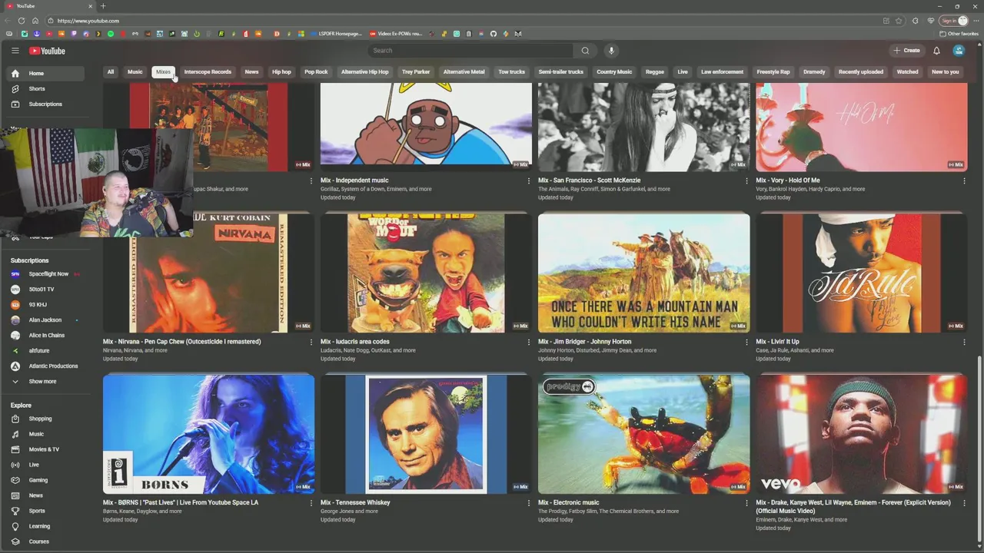Click the YouTube logo
The image size is (984, 553).
coord(48,51)
